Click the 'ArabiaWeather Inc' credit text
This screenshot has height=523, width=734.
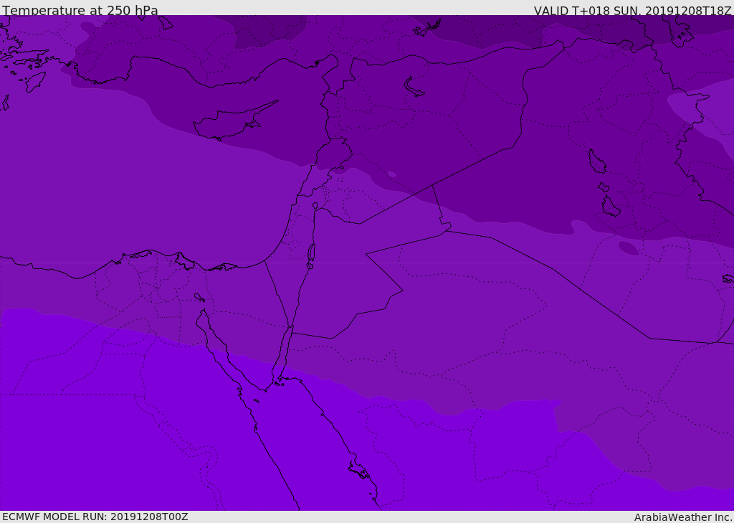point(683,517)
